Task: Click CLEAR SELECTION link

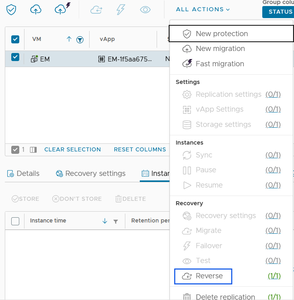Action: 73,149
